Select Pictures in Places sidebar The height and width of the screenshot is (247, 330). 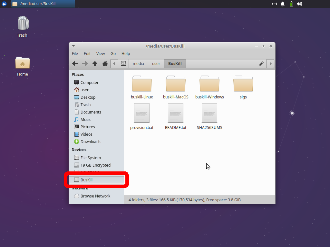click(x=96, y=127)
